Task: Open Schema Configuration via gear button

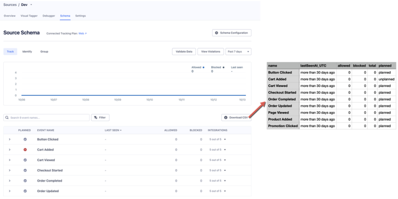Action: (232, 33)
